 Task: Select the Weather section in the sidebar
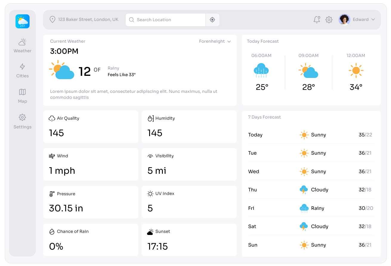[x=22, y=45]
